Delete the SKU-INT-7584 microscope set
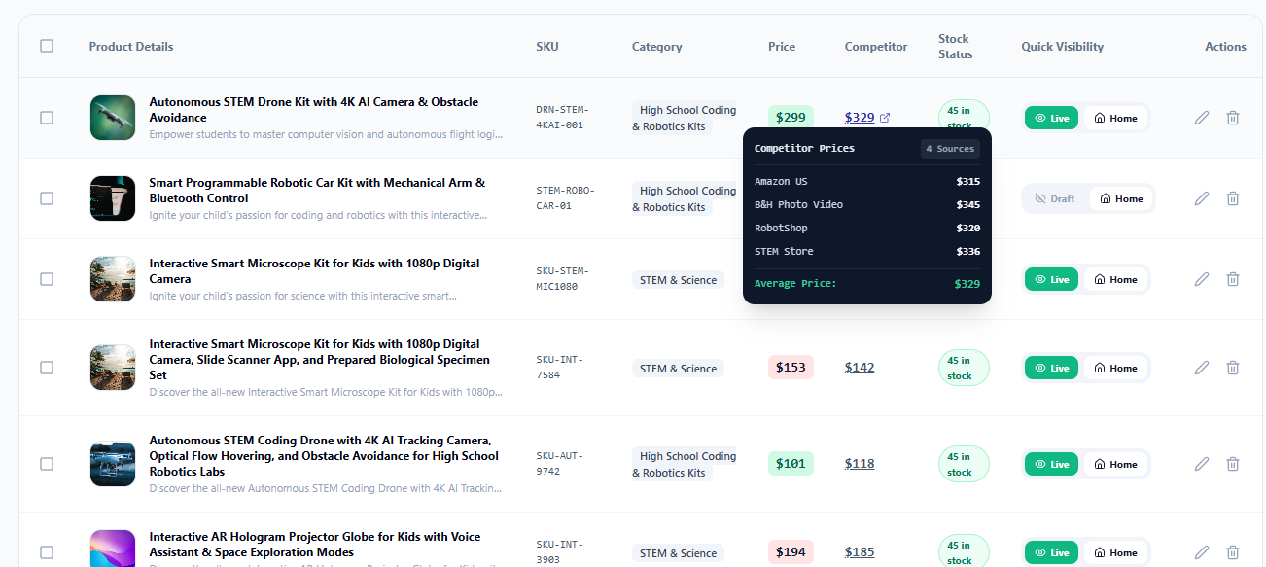The image size is (1266, 567). [x=1233, y=368]
